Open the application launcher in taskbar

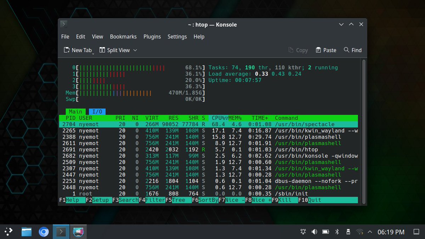coord(8,232)
